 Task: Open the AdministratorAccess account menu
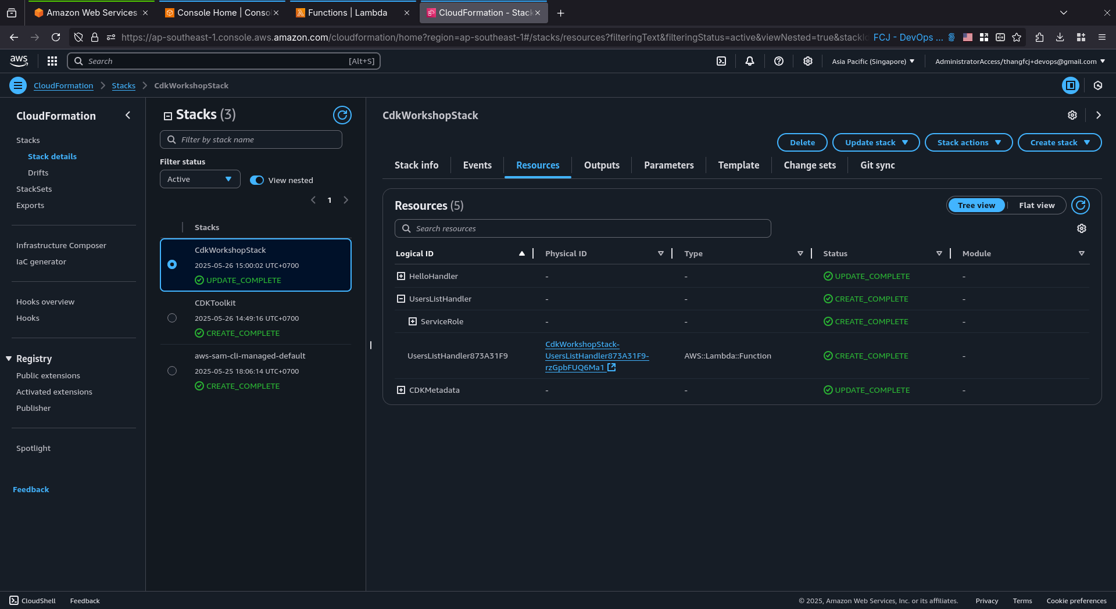tap(1020, 61)
